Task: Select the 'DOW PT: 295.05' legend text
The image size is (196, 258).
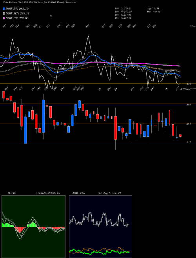Action: (x=17, y=18)
